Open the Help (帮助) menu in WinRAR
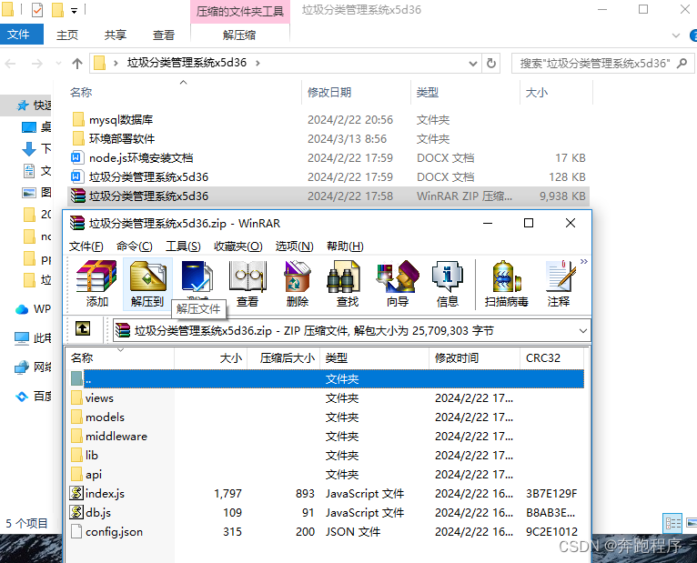This screenshot has width=697, height=563. pyautogui.click(x=345, y=246)
